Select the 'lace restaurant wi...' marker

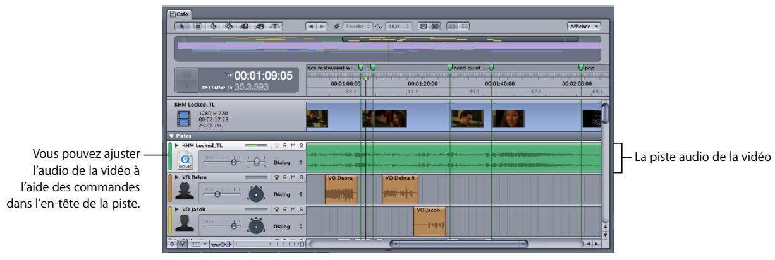point(331,68)
